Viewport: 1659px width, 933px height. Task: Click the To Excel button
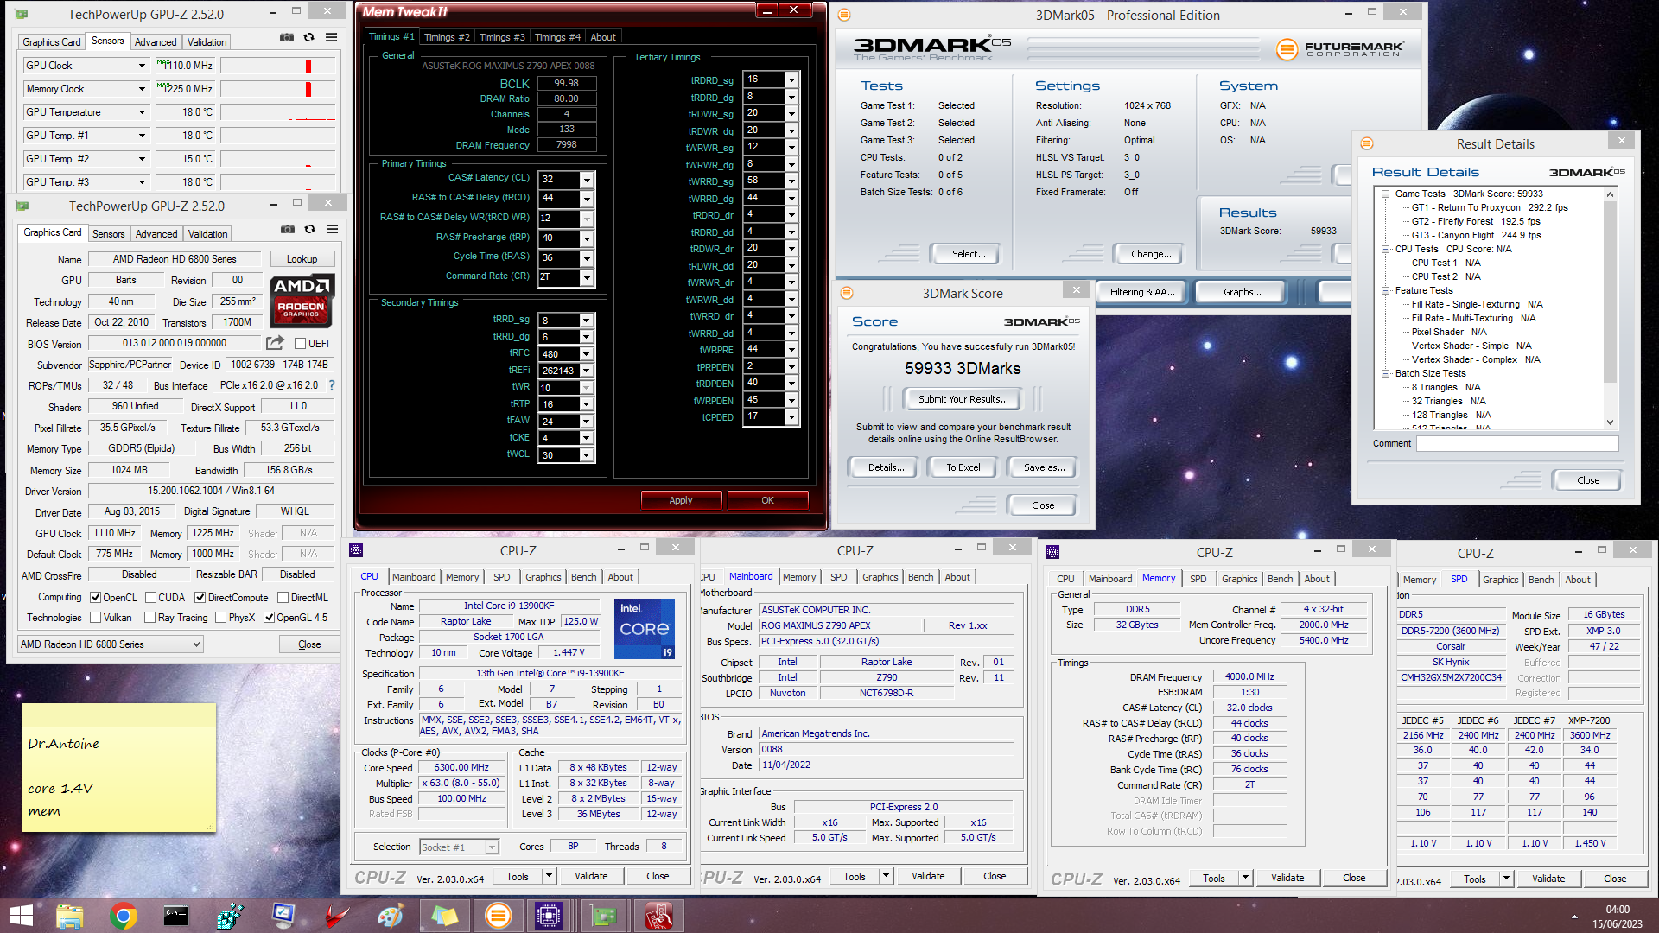(963, 467)
